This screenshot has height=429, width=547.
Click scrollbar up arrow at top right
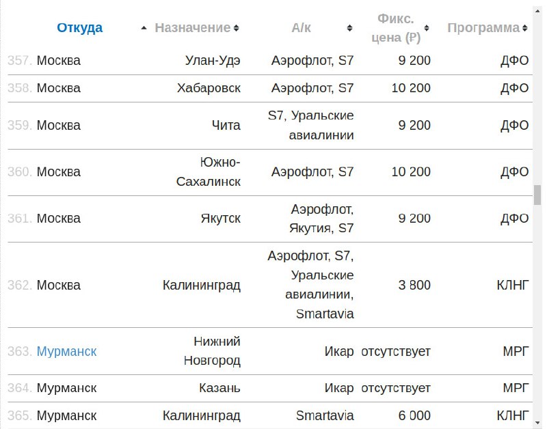[537, 12]
